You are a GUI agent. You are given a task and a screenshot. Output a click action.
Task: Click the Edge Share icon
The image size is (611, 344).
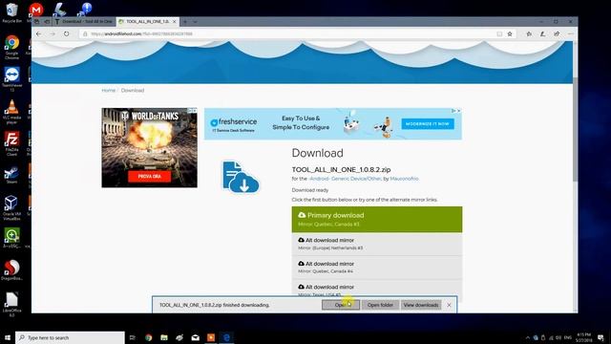coord(557,34)
